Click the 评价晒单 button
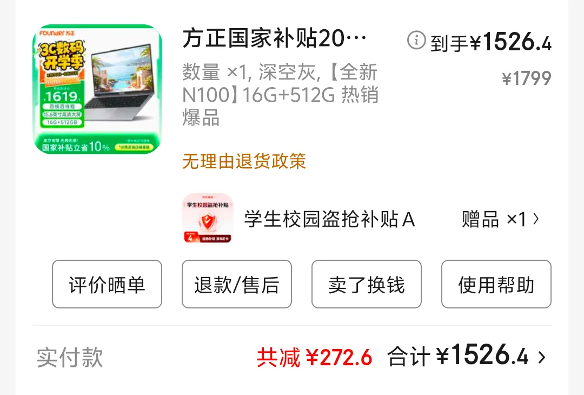584x395 pixels. (x=107, y=284)
